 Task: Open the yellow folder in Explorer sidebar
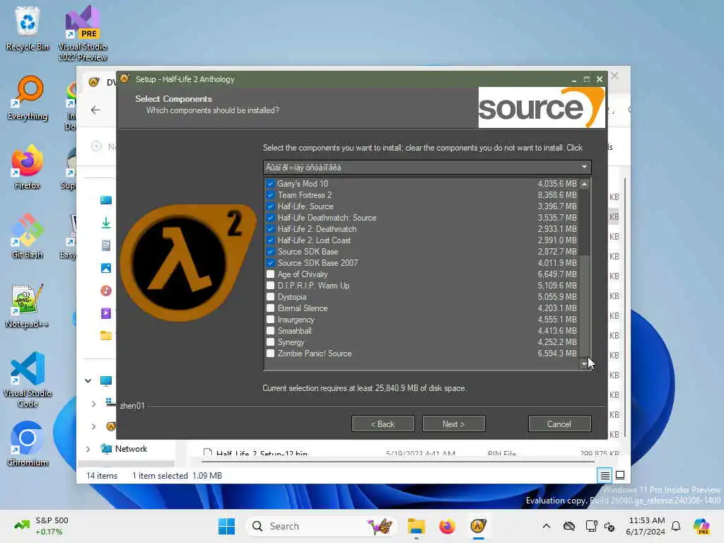click(106, 336)
